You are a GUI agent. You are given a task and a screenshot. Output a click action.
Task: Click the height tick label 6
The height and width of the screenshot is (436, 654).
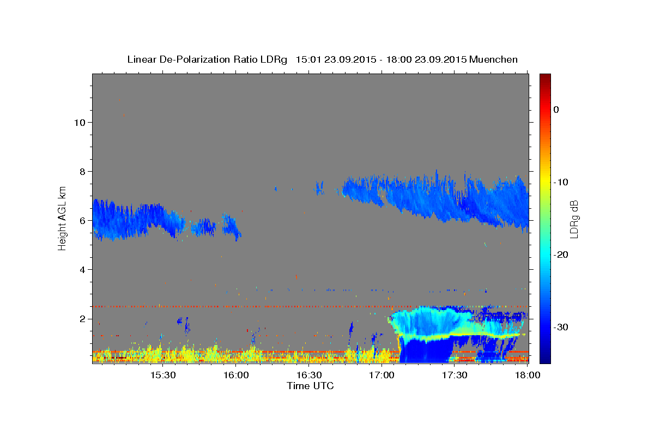tap(82, 221)
